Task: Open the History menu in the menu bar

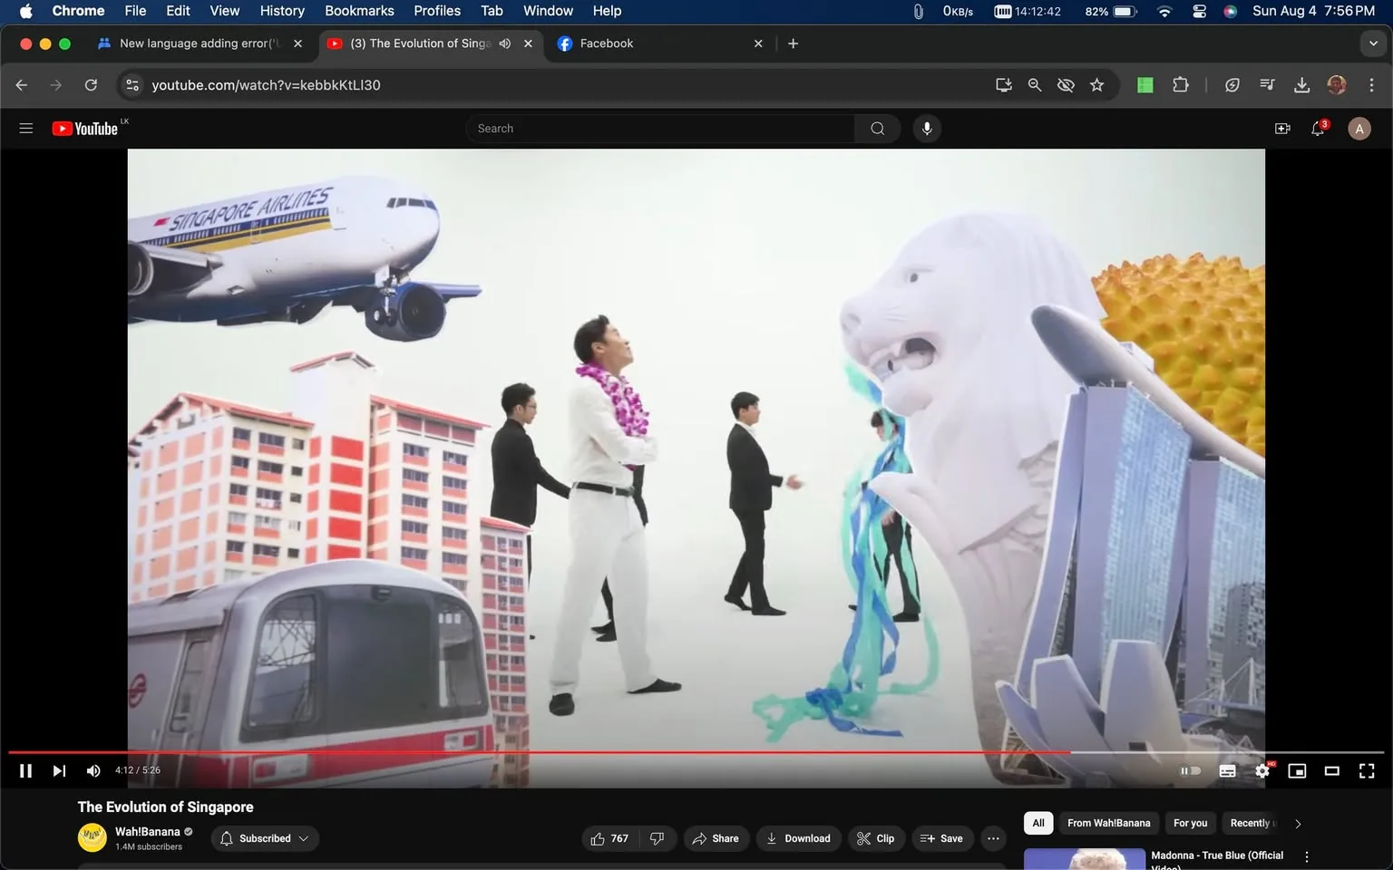Action: [281, 11]
